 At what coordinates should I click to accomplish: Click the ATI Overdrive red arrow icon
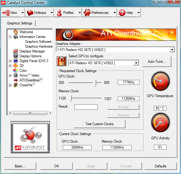coord(16,80)
